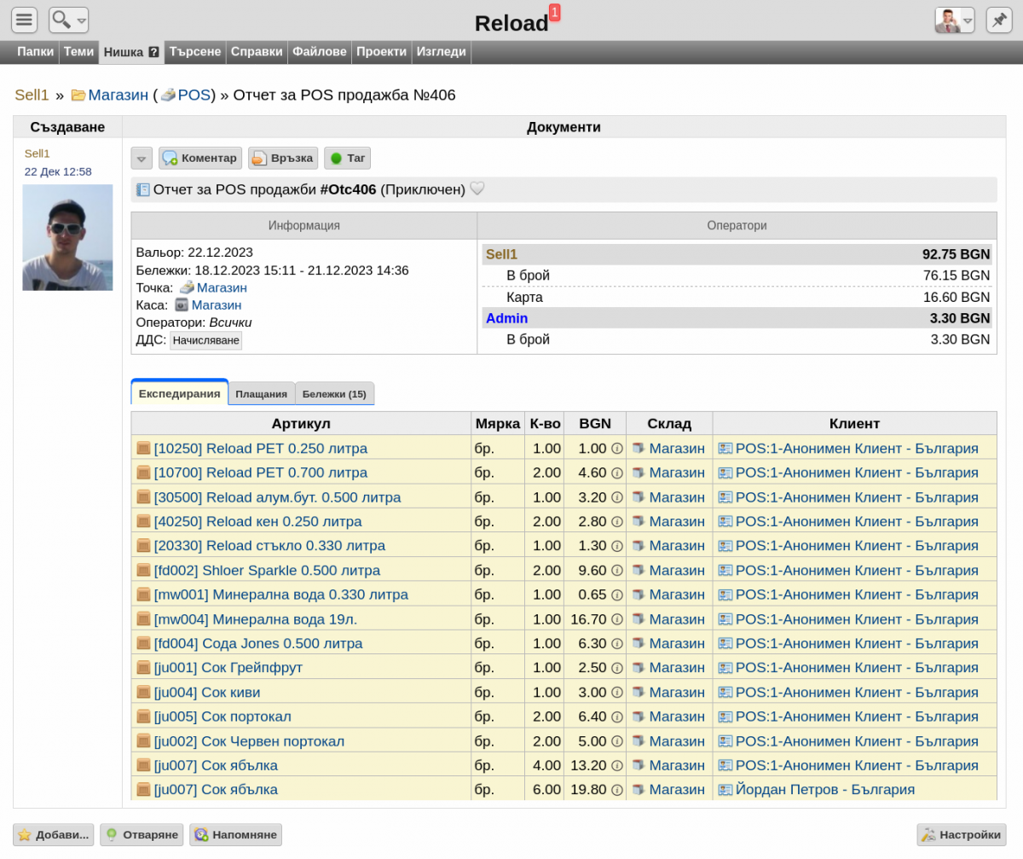This screenshot has height=859, width=1023.
Task: Click the Коментар button
Action: [200, 158]
